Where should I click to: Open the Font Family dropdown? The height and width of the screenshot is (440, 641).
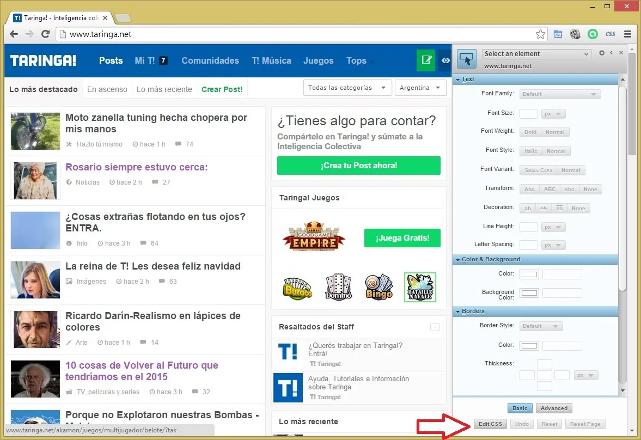pyautogui.click(x=560, y=94)
